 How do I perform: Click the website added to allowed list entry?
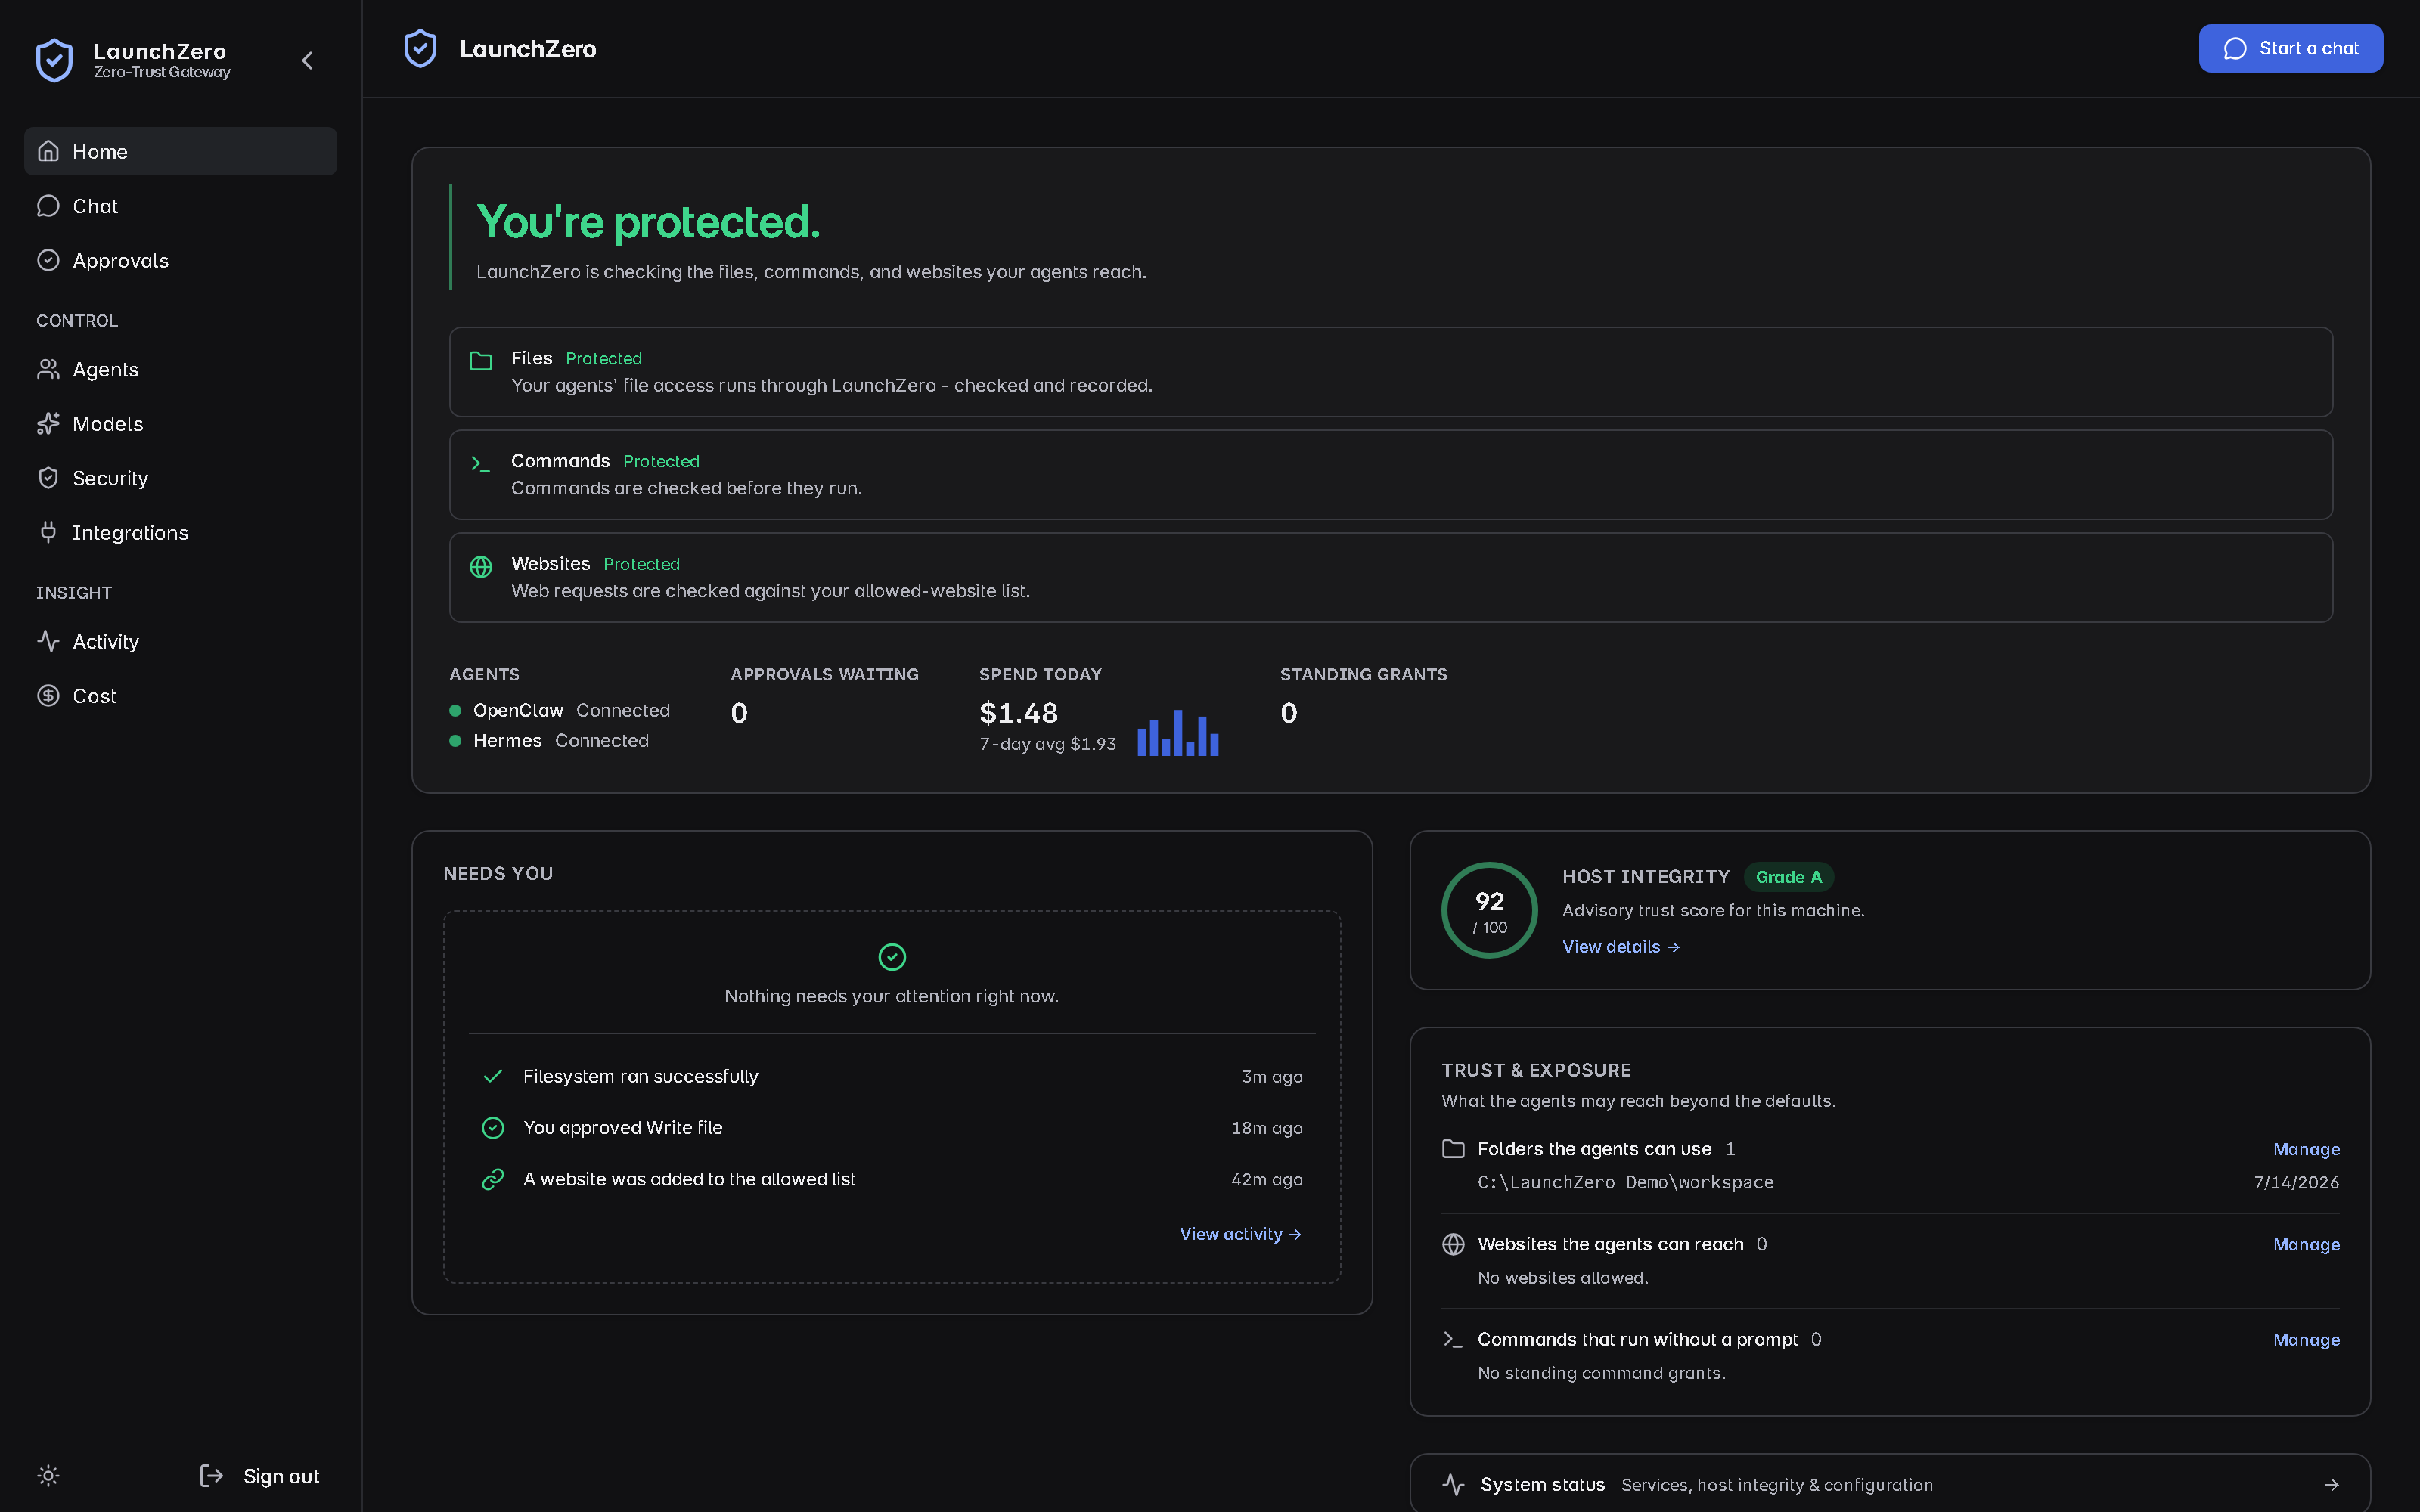click(x=892, y=1179)
